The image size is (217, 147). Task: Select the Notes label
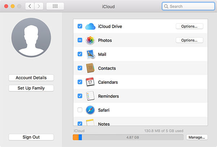click(104, 124)
